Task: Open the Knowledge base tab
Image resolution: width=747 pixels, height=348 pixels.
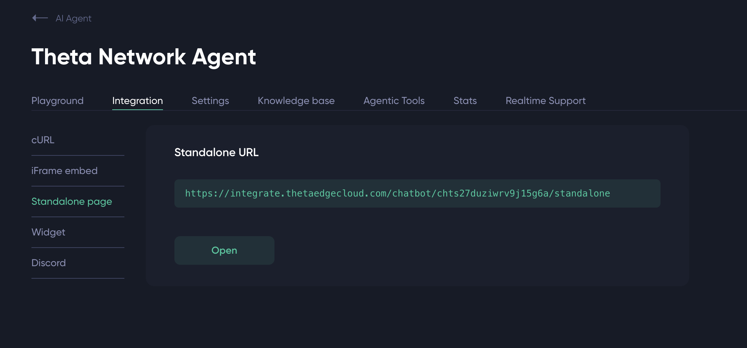Action: point(296,101)
